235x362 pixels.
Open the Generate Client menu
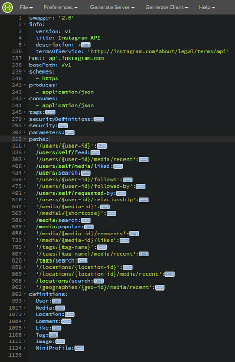click(x=167, y=7)
